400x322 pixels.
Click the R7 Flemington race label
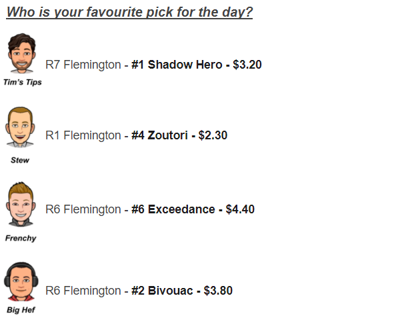coord(83,65)
